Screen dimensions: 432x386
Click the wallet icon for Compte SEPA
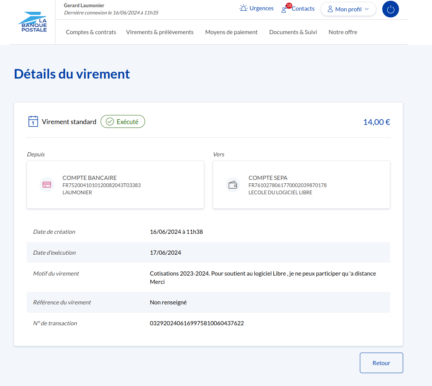coord(233,185)
